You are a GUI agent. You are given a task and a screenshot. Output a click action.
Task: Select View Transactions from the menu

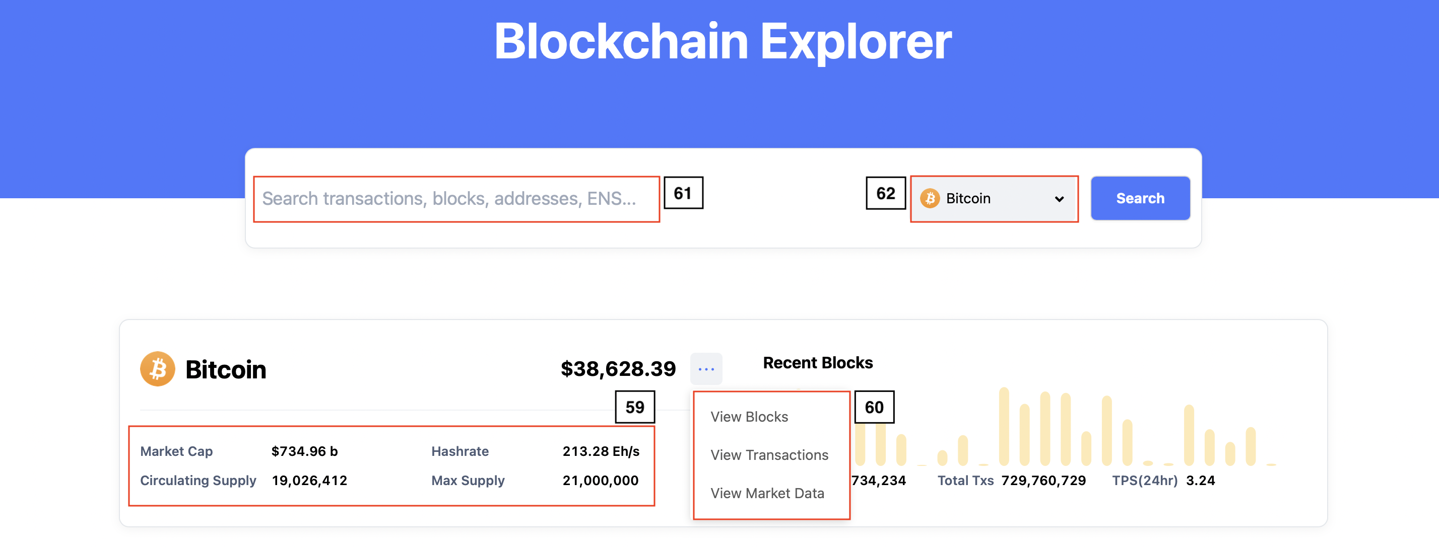pos(769,455)
